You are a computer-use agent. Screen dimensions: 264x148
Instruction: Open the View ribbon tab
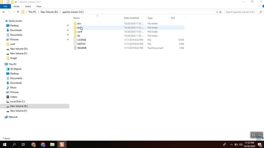click(39, 7)
